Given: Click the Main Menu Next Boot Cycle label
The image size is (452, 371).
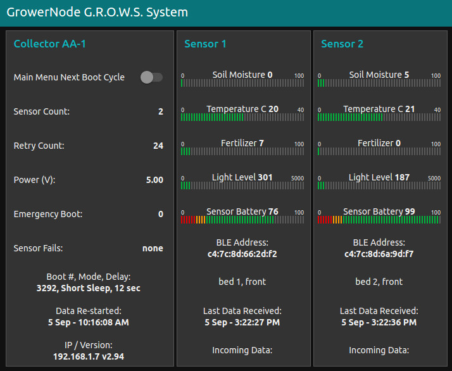Looking at the screenshot, I should click(x=69, y=77).
